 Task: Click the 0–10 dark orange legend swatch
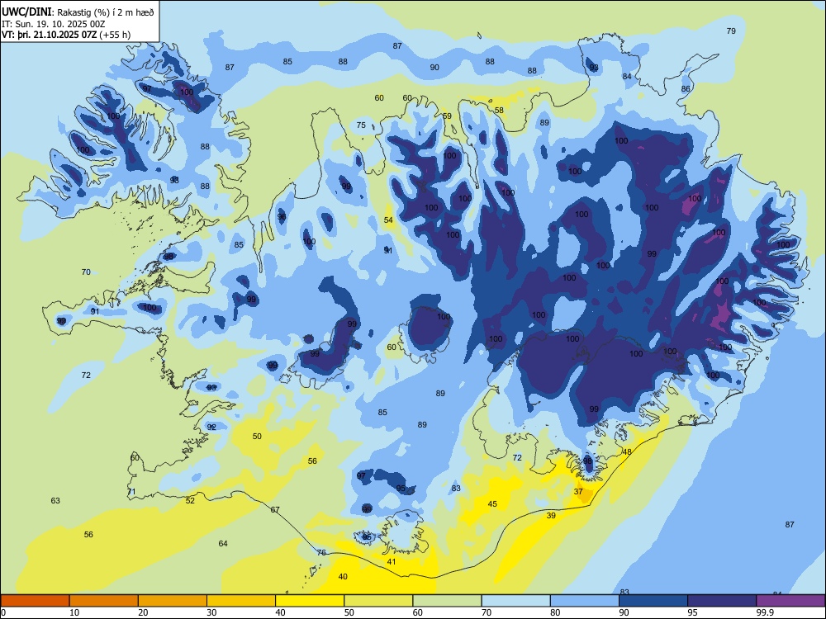point(35,601)
